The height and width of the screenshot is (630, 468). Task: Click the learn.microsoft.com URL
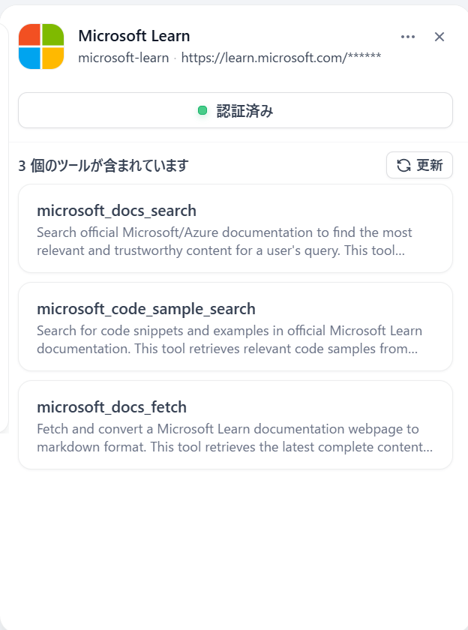pos(281,58)
